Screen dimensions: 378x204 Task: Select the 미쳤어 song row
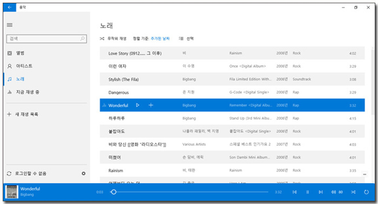[232, 157]
